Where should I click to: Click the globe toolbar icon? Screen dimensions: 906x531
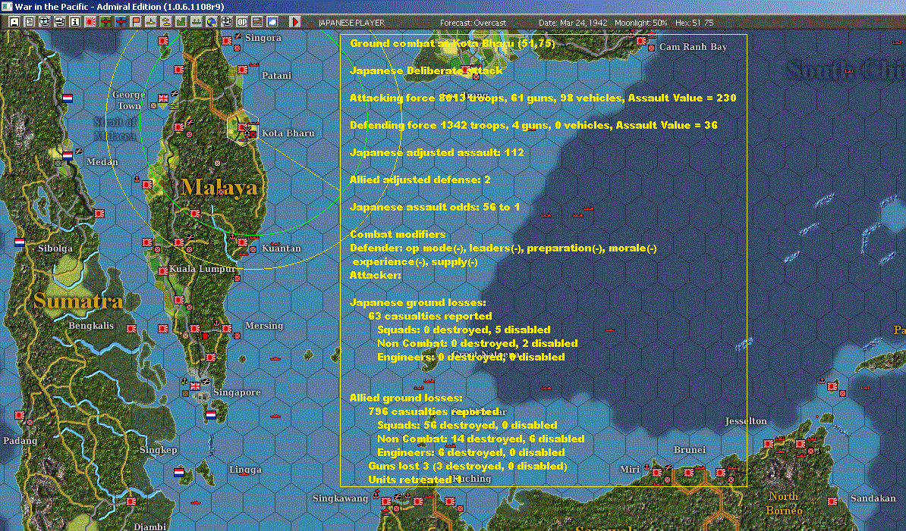212,22
